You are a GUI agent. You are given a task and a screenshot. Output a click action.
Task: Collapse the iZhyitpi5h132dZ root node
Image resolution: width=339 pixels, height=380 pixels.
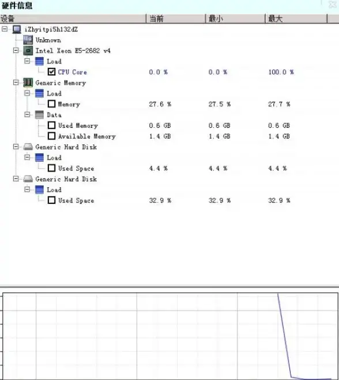[5, 29]
